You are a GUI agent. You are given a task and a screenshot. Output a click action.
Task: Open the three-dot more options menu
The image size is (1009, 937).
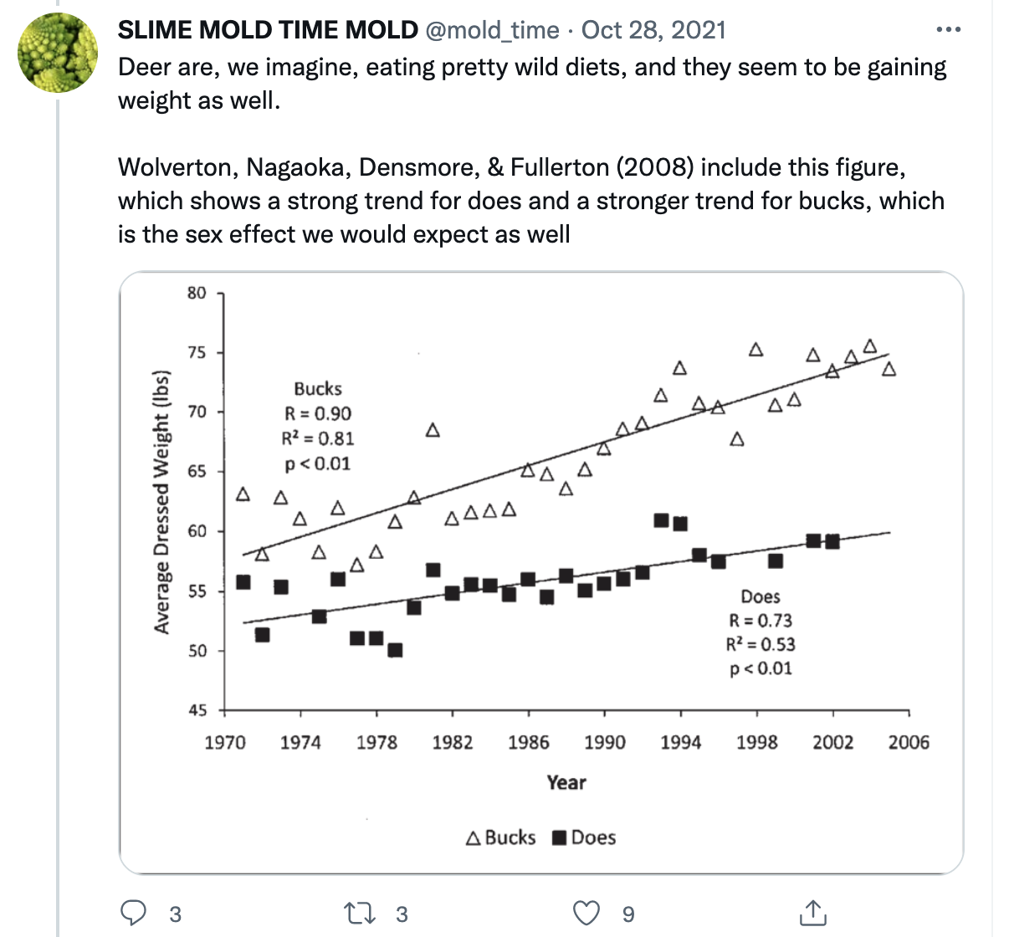pos(948,30)
